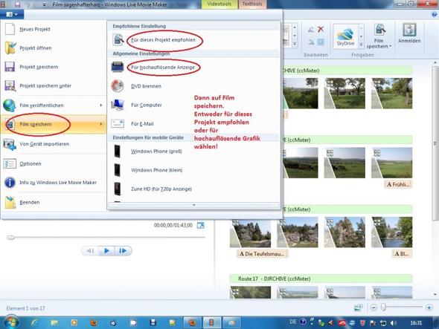The image size is (439, 329).
Task: Open Film speichern ribbon dropdown
Action: tap(379, 36)
